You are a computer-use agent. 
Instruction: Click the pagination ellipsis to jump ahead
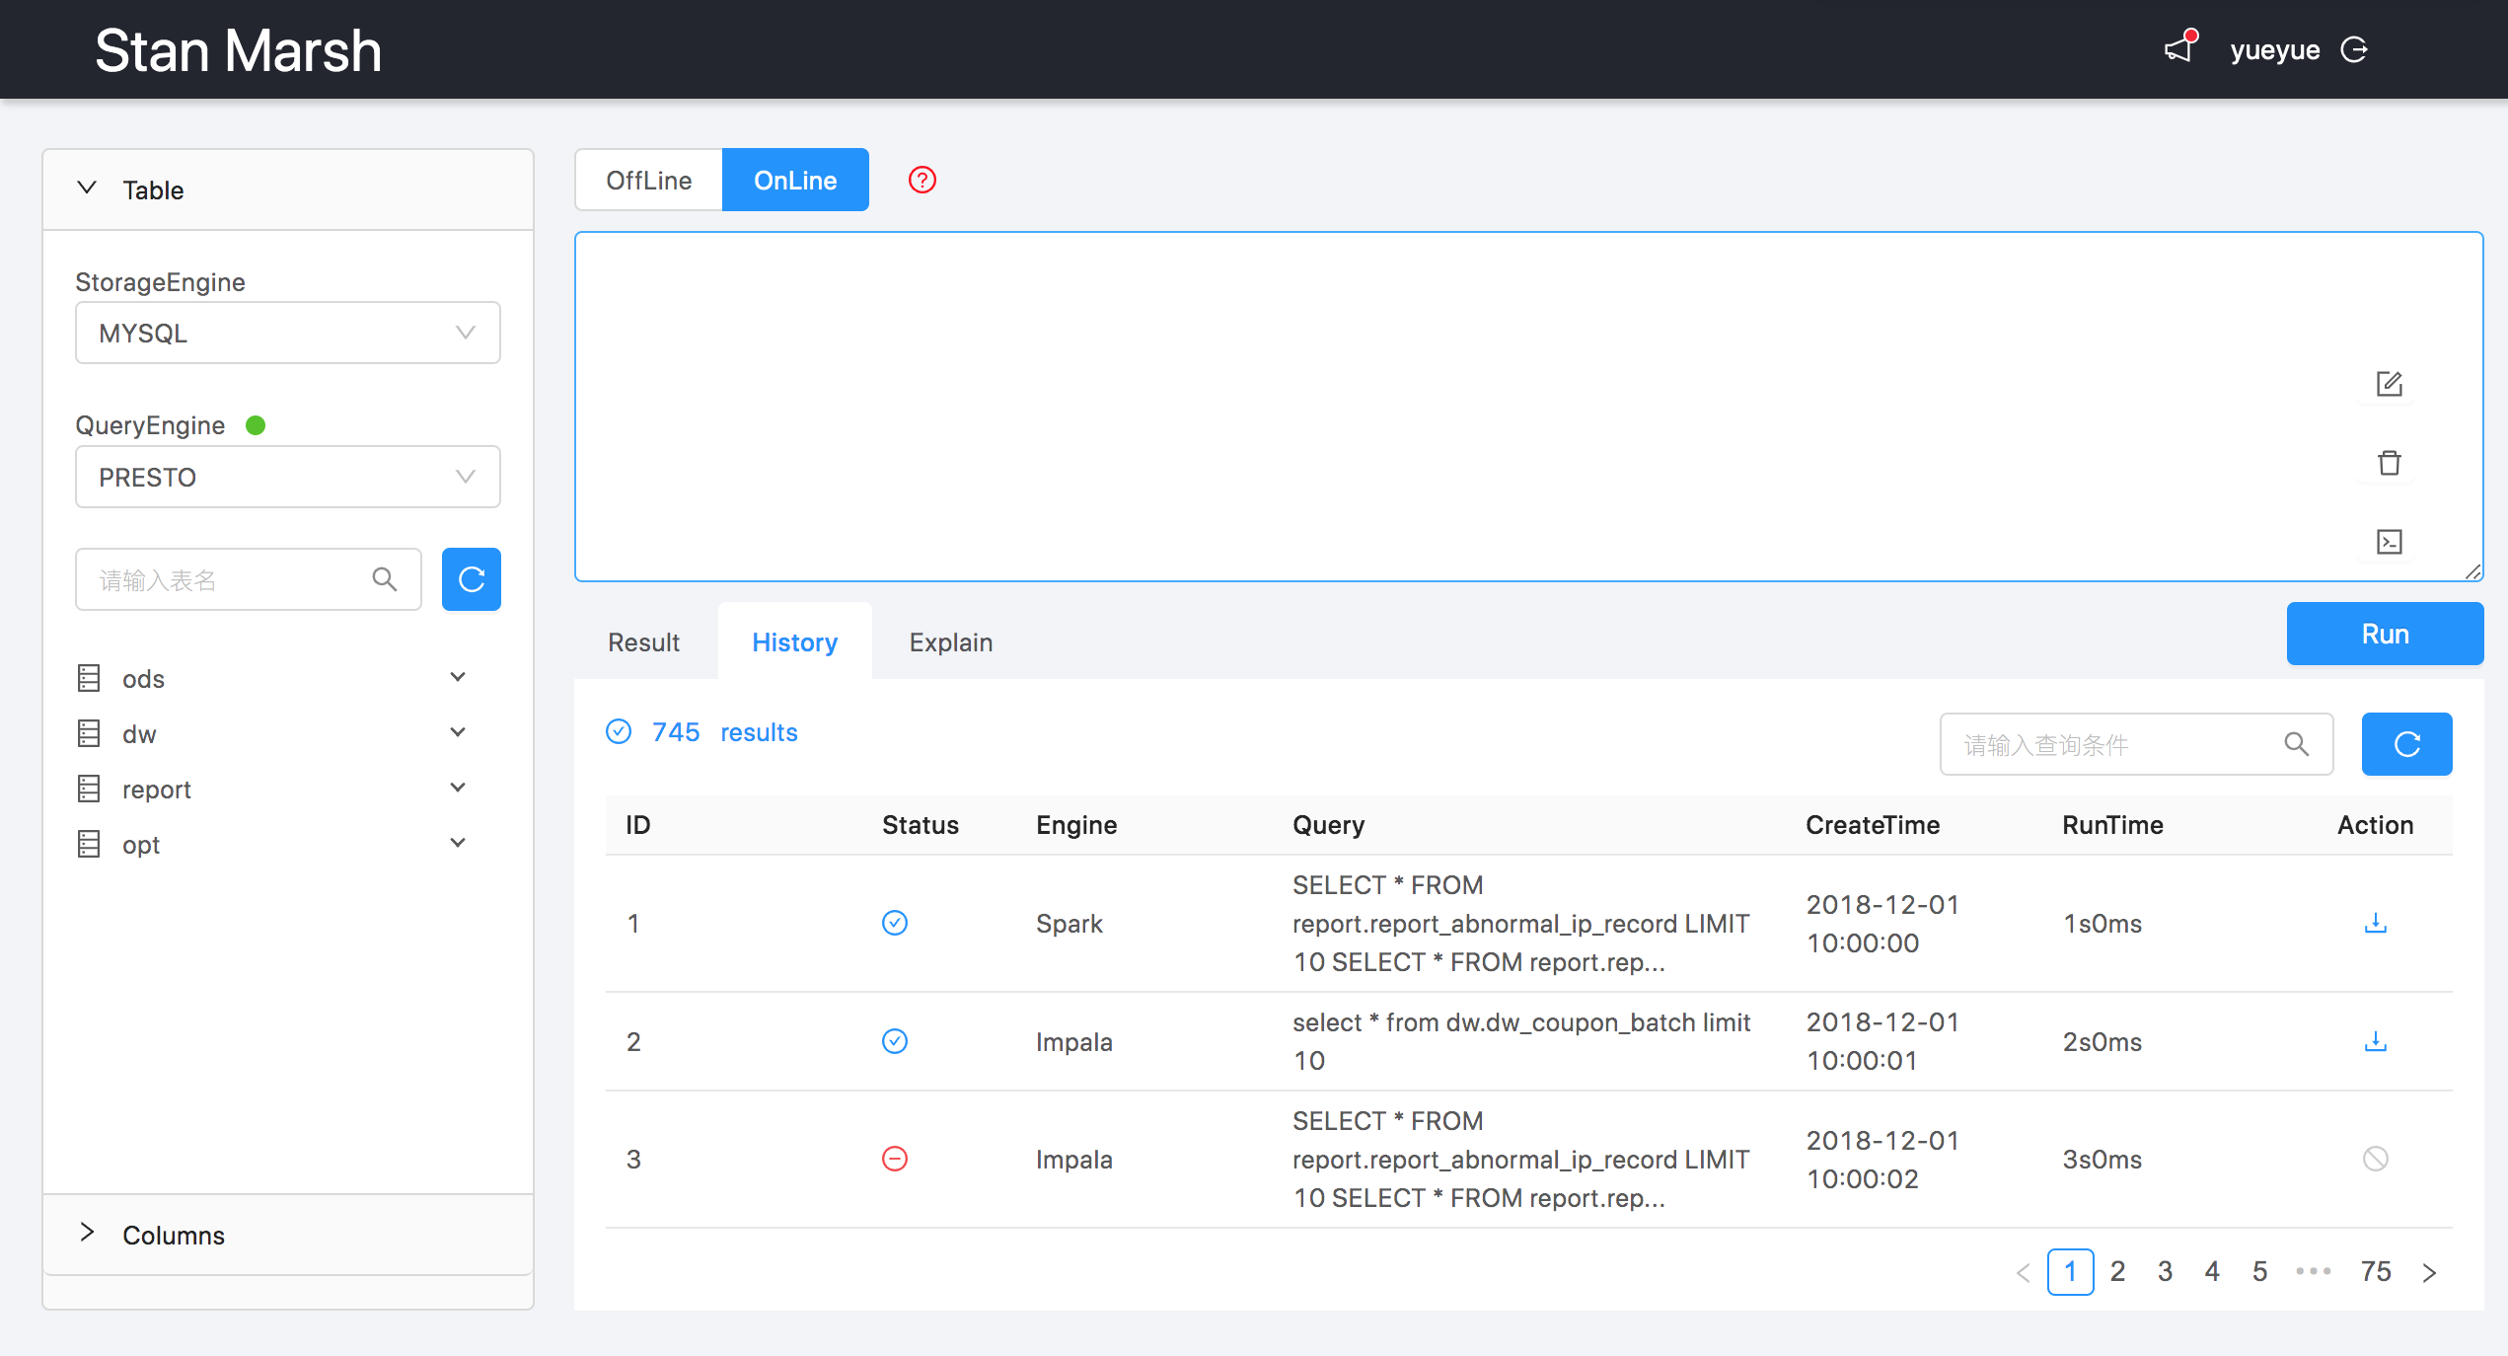pos(2314,1271)
